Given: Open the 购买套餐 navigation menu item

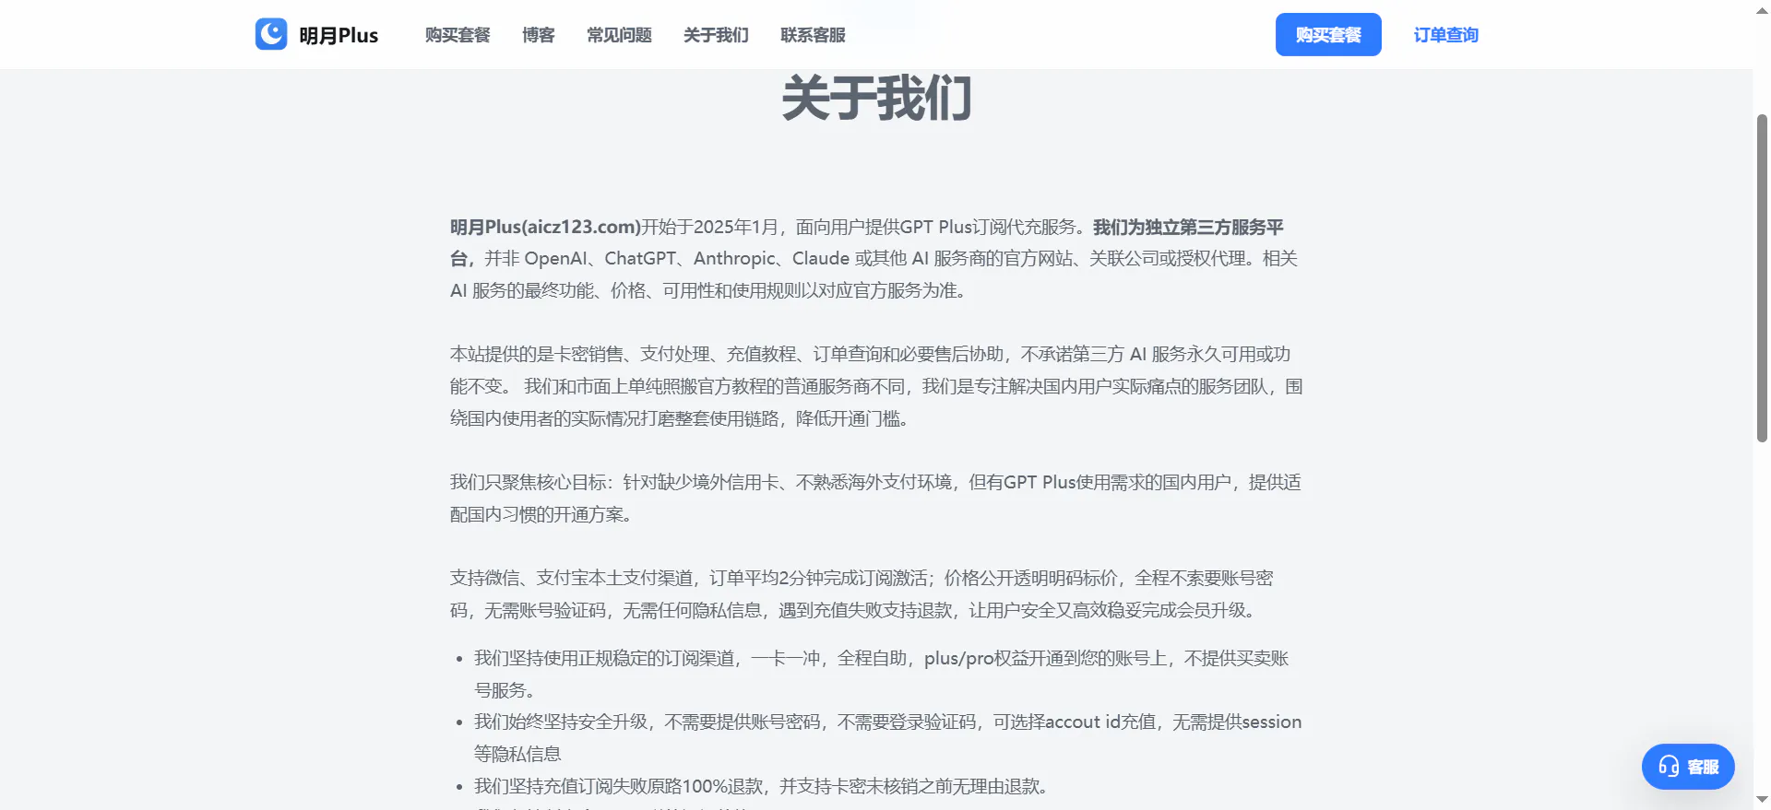Looking at the screenshot, I should (x=458, y=35).
